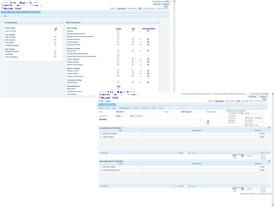The image size is (274, 206).
Task: Open the Project dropdown showing PJ001 Project A
Action: point(208,111)
